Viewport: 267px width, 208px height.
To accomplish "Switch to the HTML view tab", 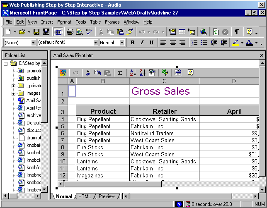I will pos(85,196).
